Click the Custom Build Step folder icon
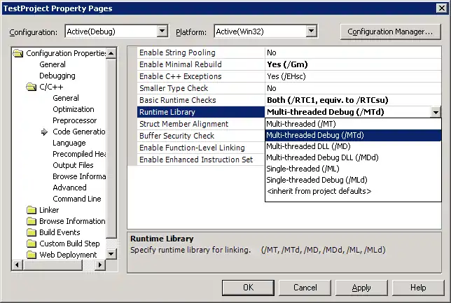 tap(32, 244)
